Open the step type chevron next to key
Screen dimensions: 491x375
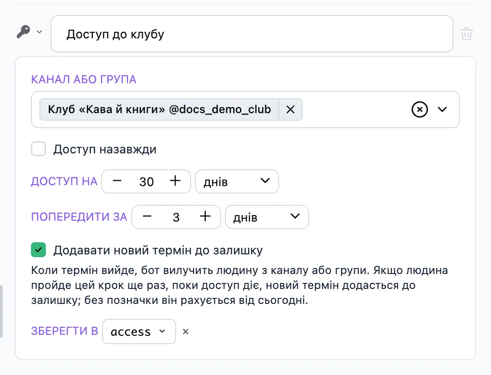coord(39,32)
